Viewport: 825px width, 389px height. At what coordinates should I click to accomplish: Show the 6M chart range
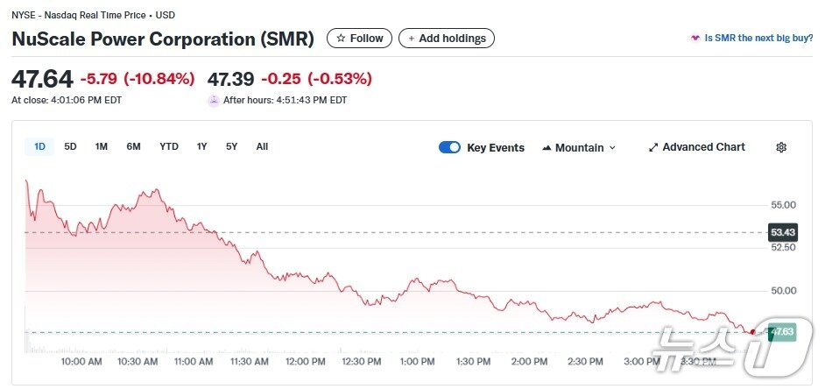(133, 146)
